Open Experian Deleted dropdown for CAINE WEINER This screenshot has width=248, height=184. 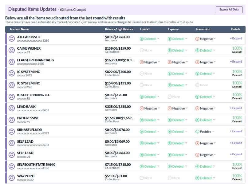(x=177, y=51)
